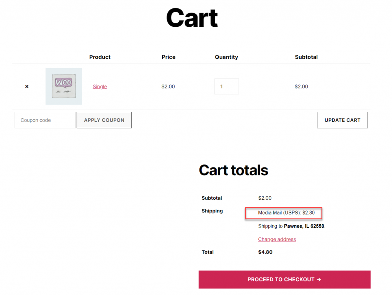Click the Update Cart button
Image resolution: width=392 pixels, height=295 pixels.
pyautogui.click(x=342, y=120)
